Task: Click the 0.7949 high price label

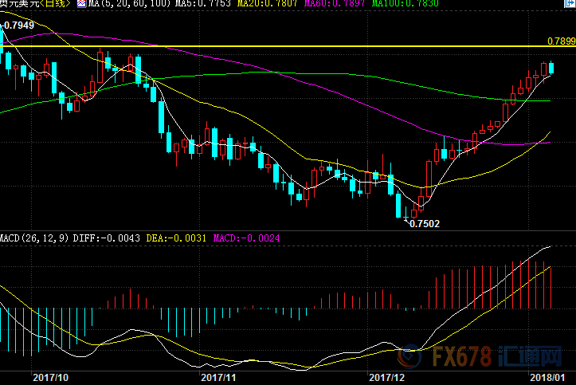Action: pos(19,25)
